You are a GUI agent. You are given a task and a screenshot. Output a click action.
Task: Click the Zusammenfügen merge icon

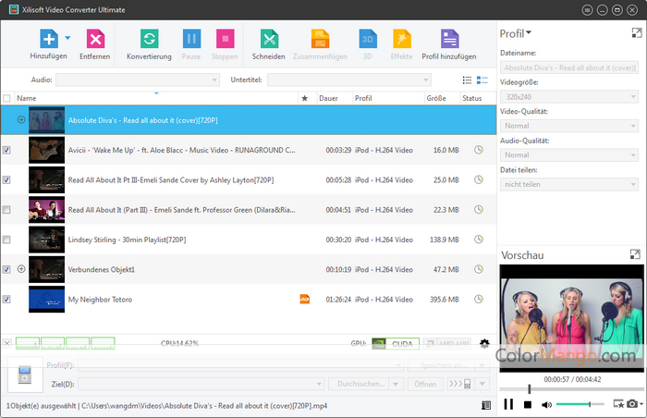(320, 39)
